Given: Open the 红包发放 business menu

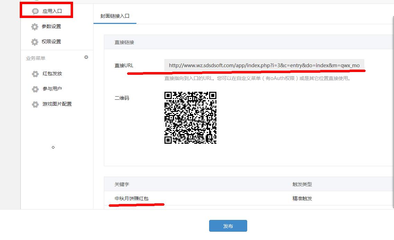Looking at the screenshot, I should tap(52, 73).
